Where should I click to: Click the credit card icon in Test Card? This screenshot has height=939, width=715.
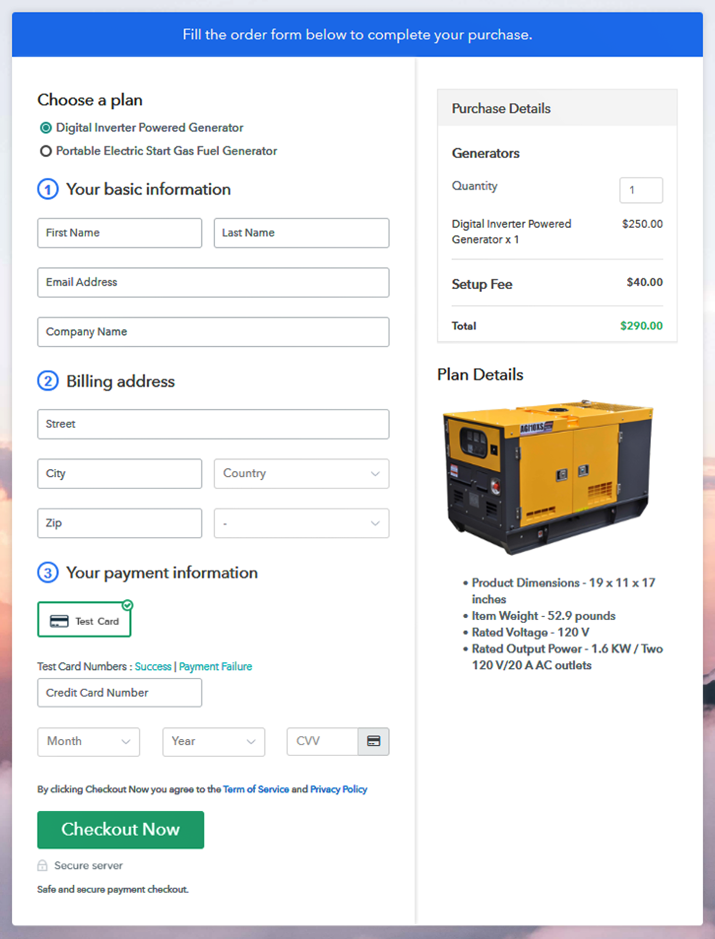pos(59,621)
